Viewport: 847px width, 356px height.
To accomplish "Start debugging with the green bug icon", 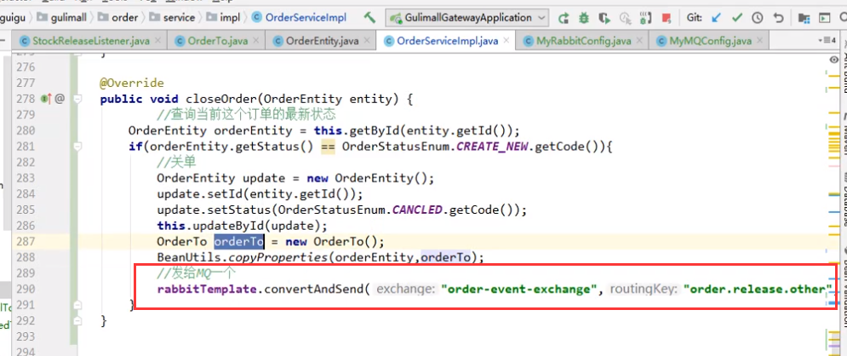I will (584, 17).
